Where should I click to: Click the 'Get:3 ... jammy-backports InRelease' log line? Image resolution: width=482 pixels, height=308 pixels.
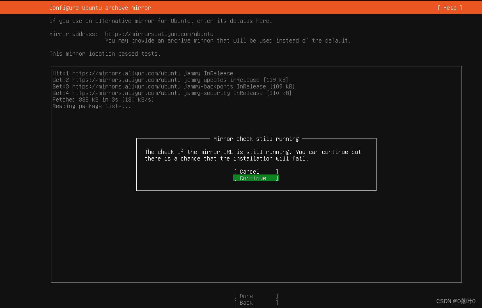tap(174, 86)
